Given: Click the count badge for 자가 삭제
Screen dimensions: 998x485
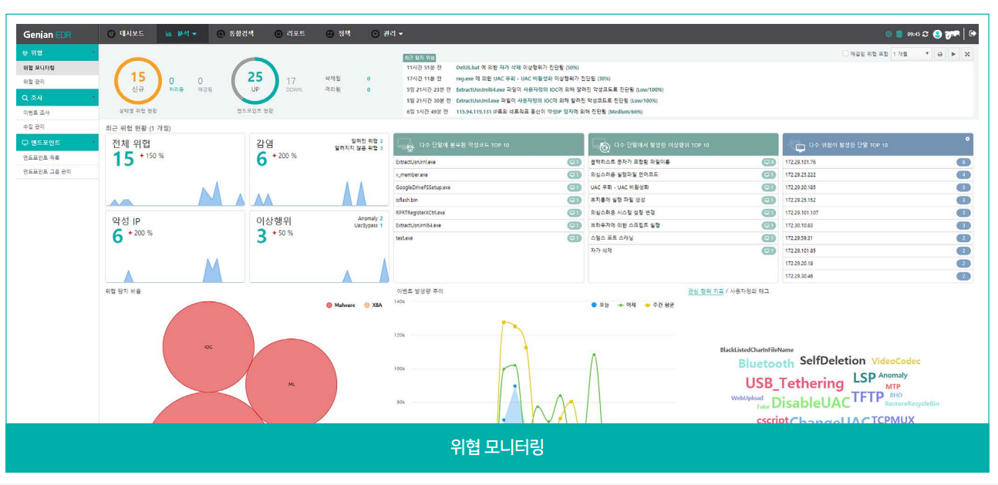Looking at the screenshot, I should [x=768, y=251].
